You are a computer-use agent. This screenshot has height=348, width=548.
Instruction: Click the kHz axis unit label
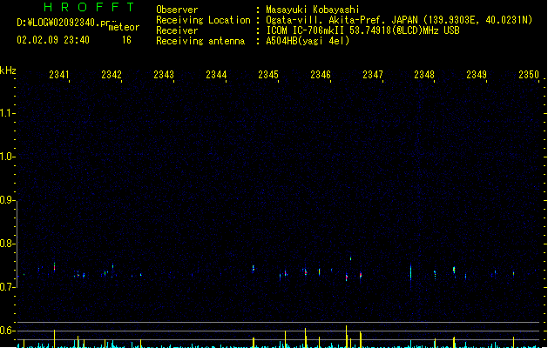(8, 70)
